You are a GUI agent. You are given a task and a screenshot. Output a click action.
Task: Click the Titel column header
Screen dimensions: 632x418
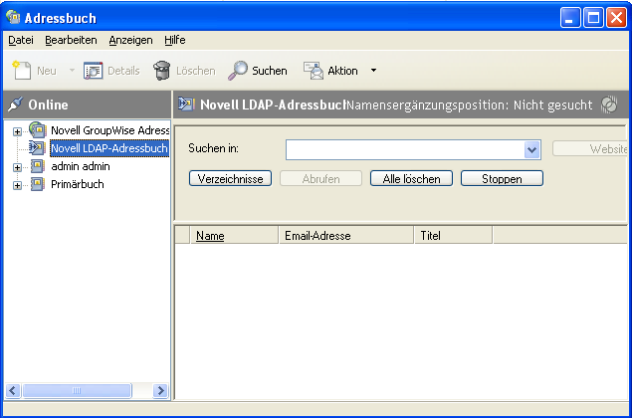click(x=453, y=236)
